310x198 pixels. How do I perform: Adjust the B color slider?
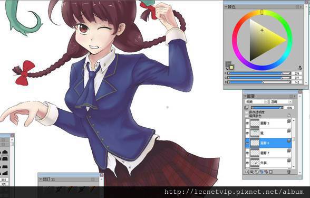coord(259,82)
